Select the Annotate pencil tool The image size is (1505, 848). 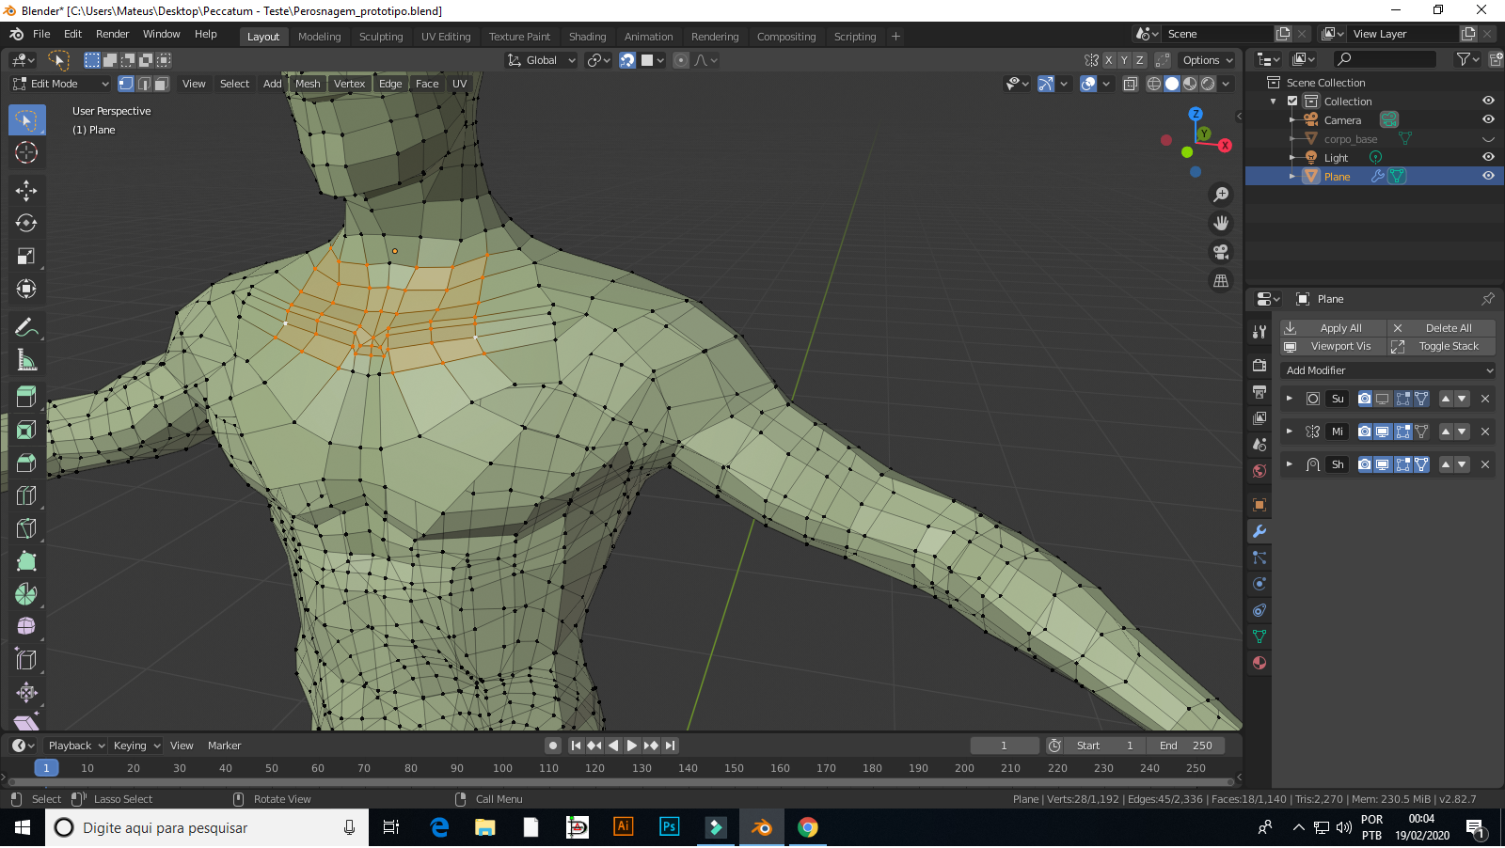point(26,328)
